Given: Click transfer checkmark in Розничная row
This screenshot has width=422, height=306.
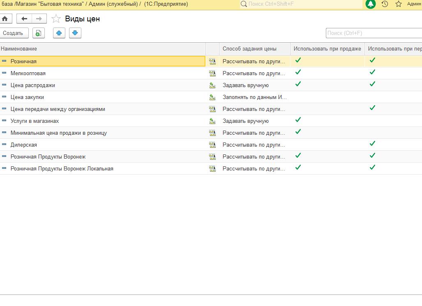Looking at the screenshot, I should (x=372, y=60).
